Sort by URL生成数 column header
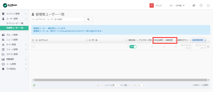The image size is (213, 92). pos(159,40)
